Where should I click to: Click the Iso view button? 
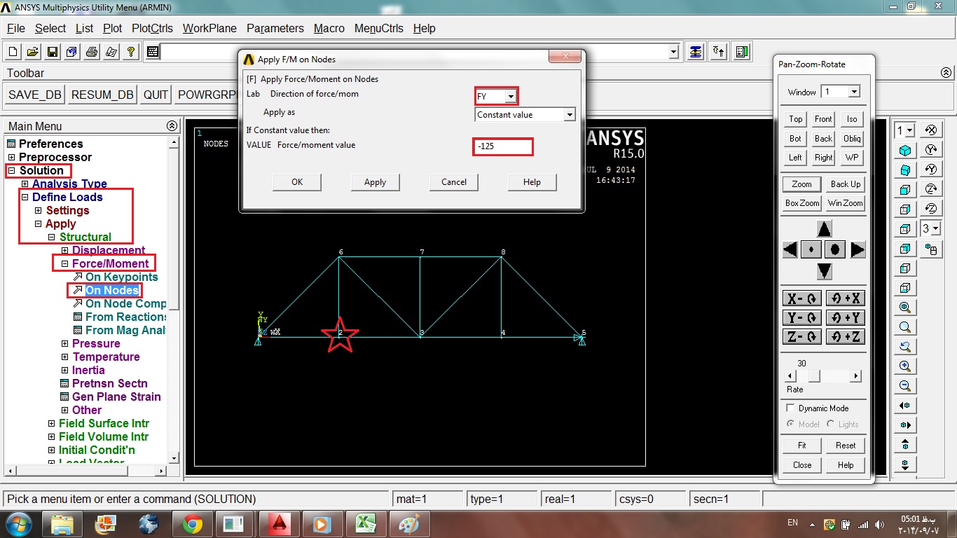click(x=852, y=119)
